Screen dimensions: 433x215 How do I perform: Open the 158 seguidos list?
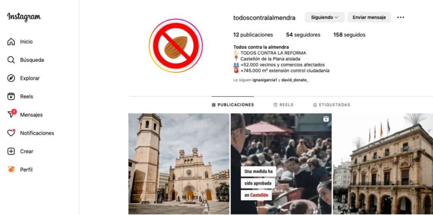click(349, 35)
